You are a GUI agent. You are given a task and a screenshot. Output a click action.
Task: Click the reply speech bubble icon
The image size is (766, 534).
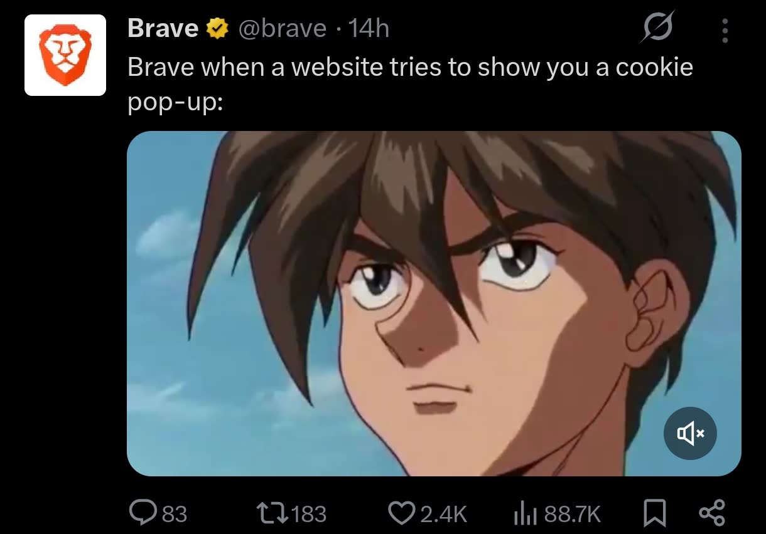(x=143, y=513)
